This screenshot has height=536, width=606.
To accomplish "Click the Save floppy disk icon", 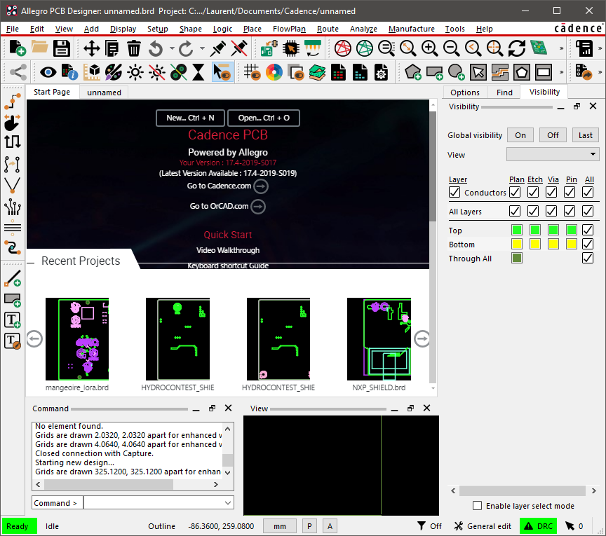I will click(x=62, y=48).
